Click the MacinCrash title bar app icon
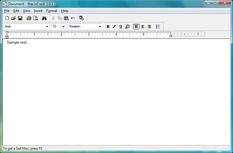The height and width of the screenshot is (153, 233). point(4,4)
